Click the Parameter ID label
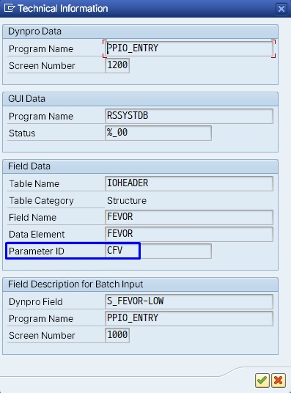 click(37, 251)
